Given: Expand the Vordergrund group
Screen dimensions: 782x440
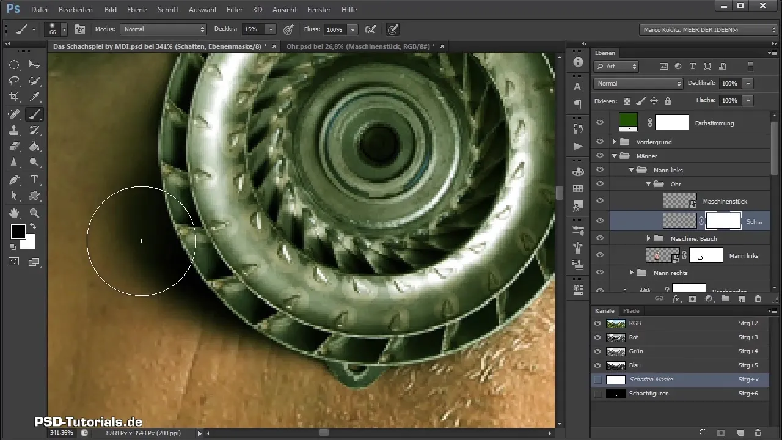Looking at the screenshot, I should [615, 142].
